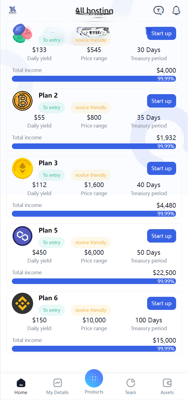Click the Plan 2 progress bar
Image resolution: width=188 pixels, height=400 pixels.
94,146
